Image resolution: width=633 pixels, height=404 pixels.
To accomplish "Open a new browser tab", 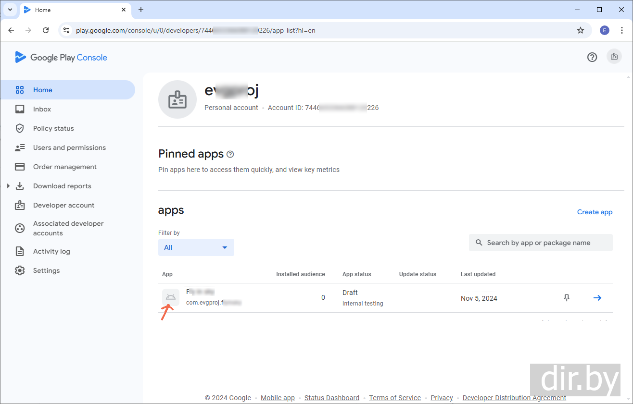I will (141, 10).
